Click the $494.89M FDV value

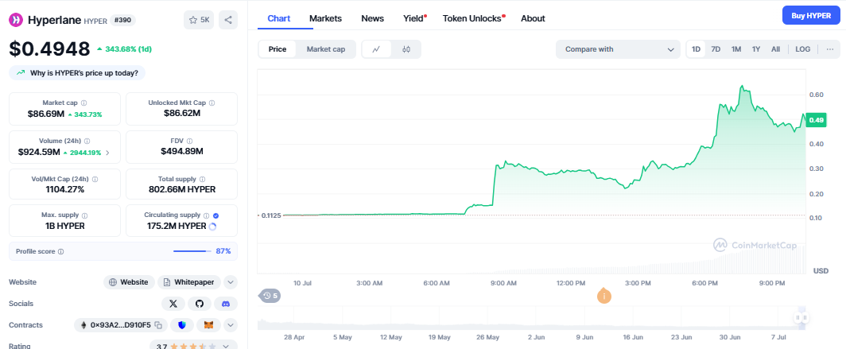182,151
